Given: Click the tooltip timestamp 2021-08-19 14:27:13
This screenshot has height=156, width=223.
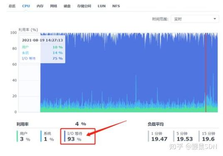Looking at the screenshot, I should coord(42,40).
